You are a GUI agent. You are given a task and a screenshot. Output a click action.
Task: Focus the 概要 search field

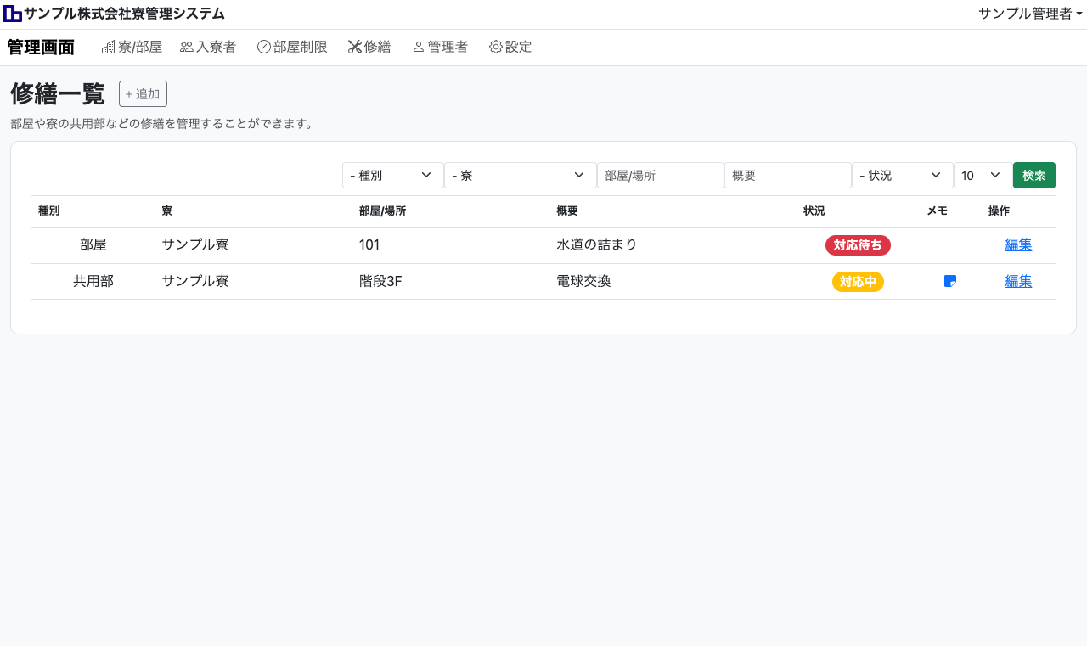[x=787, y=176]
